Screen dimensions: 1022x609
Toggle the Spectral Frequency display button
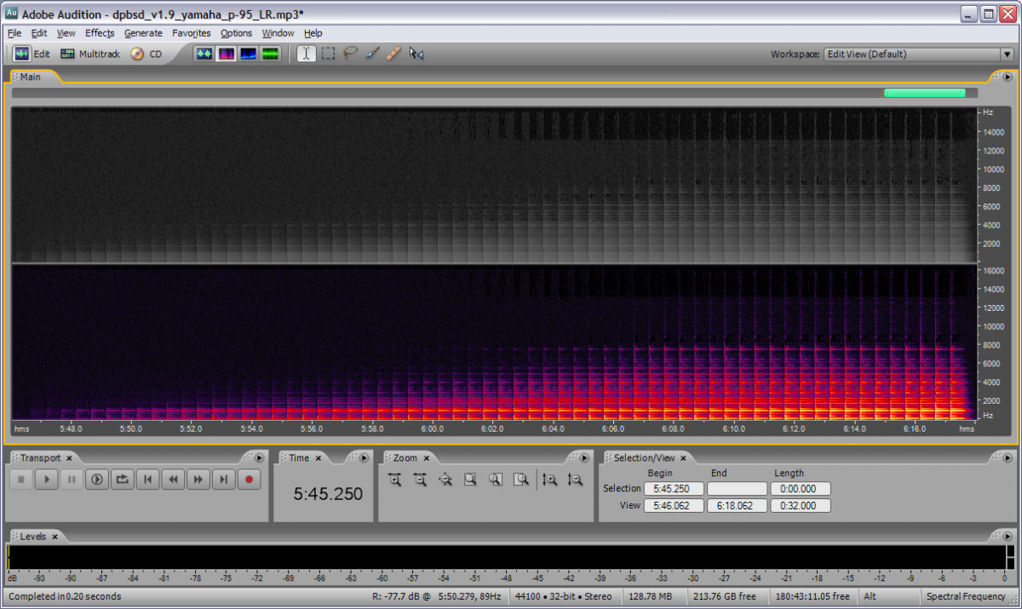click(x=227, y=54)
